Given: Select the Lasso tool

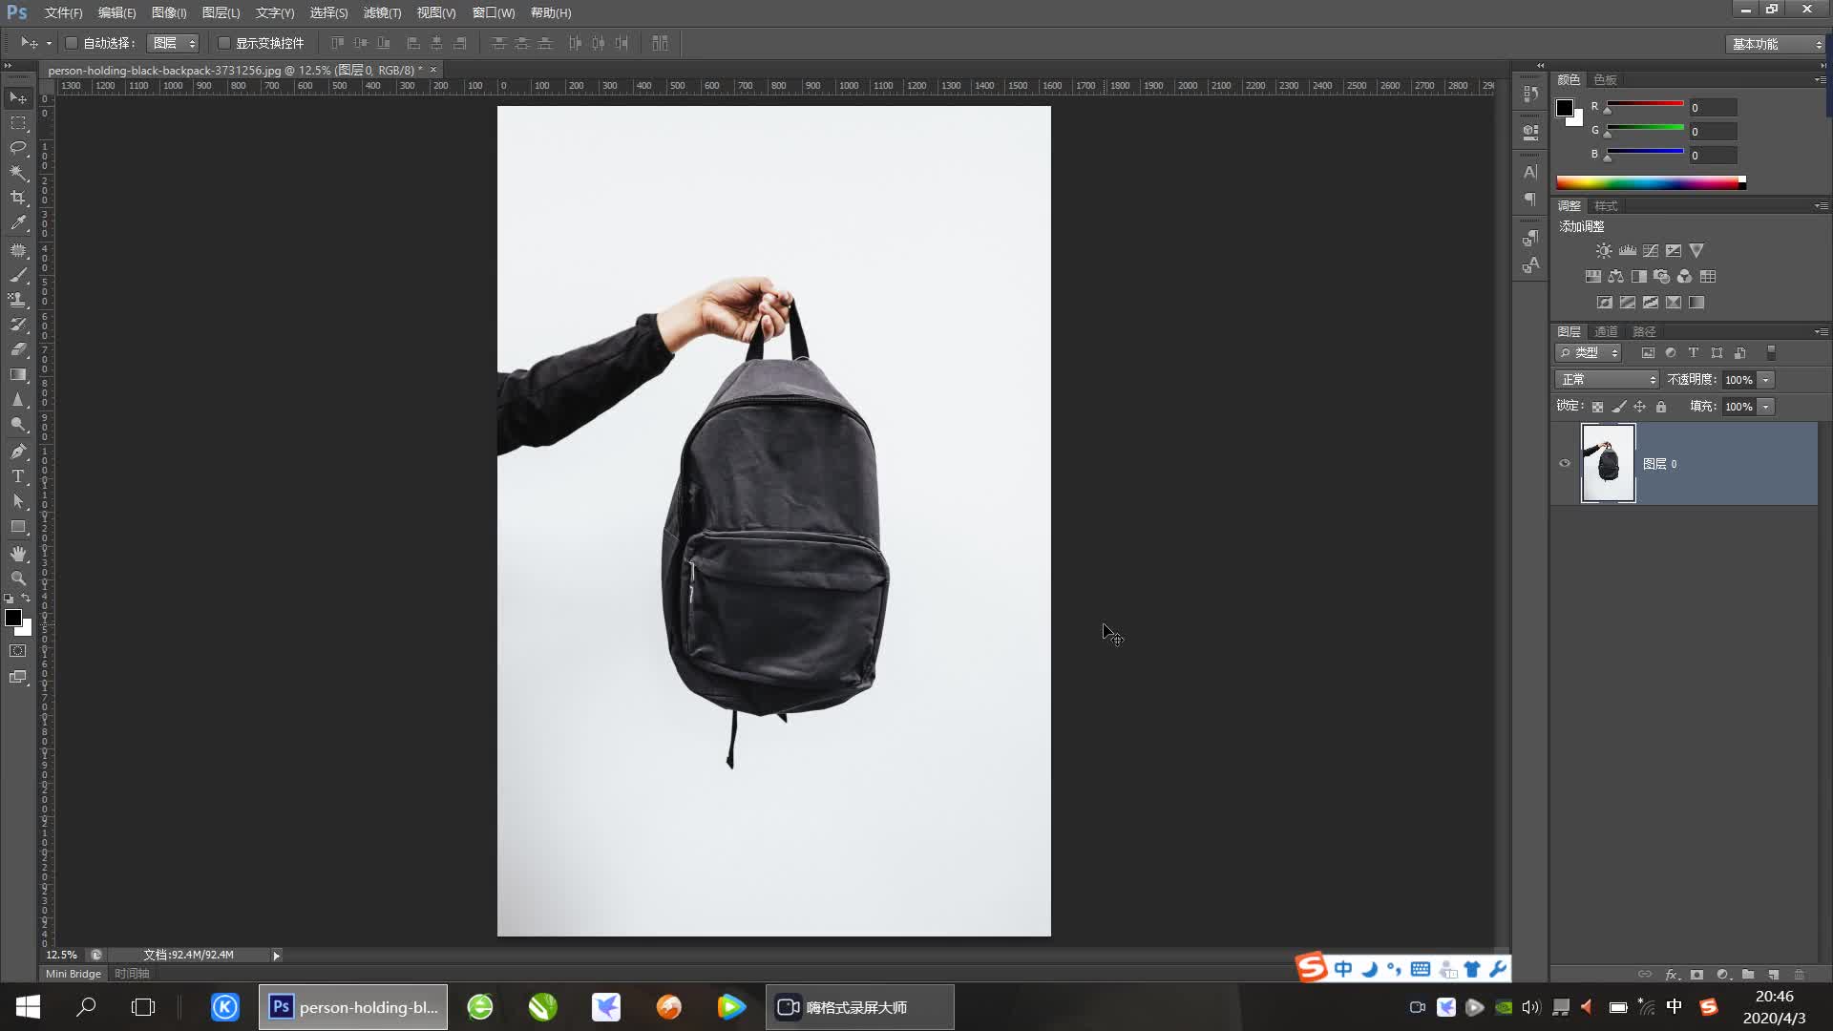Looking at the screenshot, I should point(18,147).
